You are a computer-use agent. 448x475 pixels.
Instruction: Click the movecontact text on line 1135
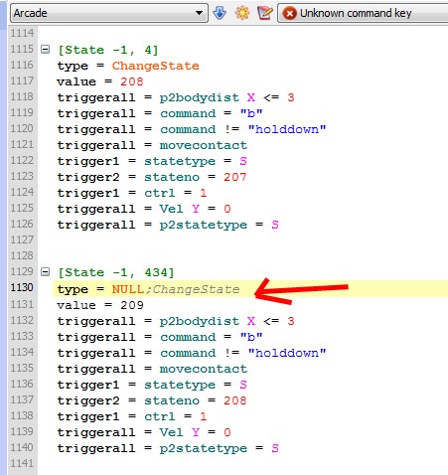pyautogui.click(x=204, y=369)
